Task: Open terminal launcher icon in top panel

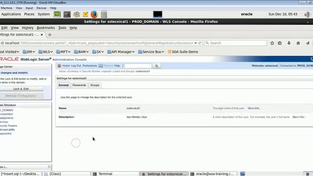Action: 67,14
